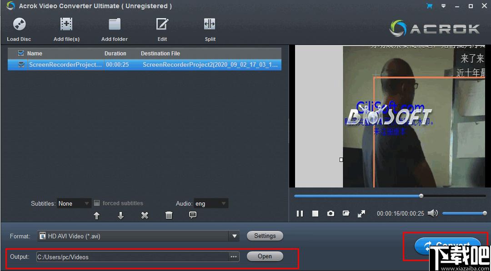Open the Edit video tool
This screenshot has width=491, height=271.
(x=162, y=30)
